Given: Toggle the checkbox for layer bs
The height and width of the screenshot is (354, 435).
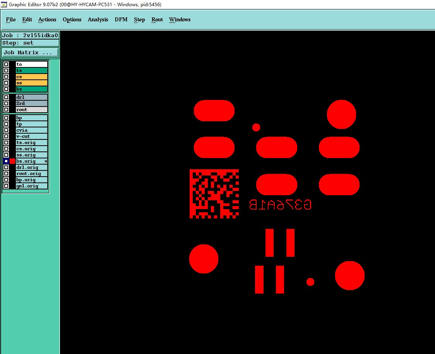Looking at the screenshot, I should tap(6, 89).
